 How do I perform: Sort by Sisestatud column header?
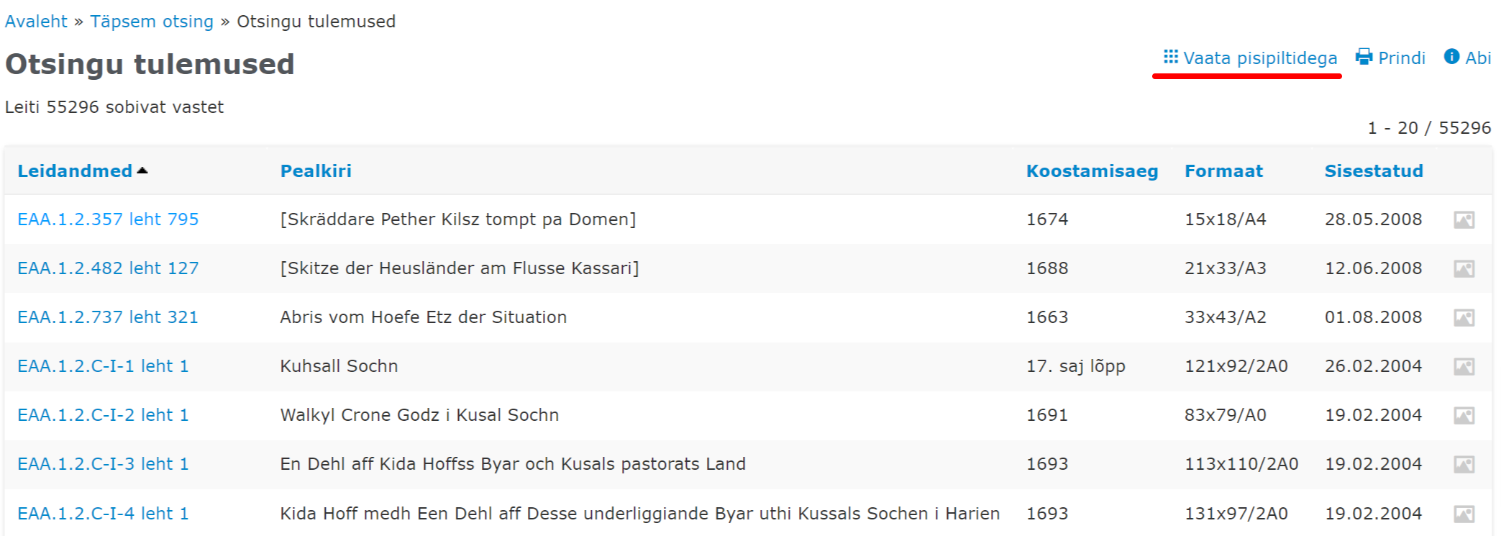coord(1374,171)
